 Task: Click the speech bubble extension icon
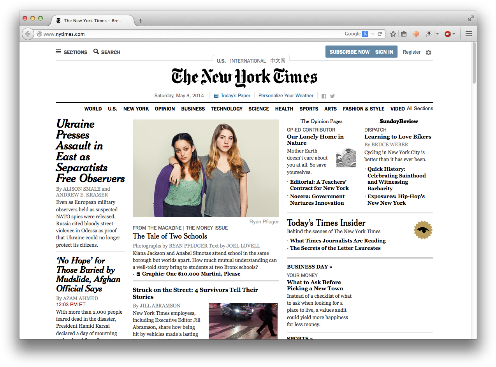[x=429, y=34]
